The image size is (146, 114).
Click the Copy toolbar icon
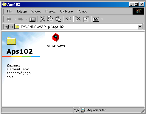click(x=50, y=19)
